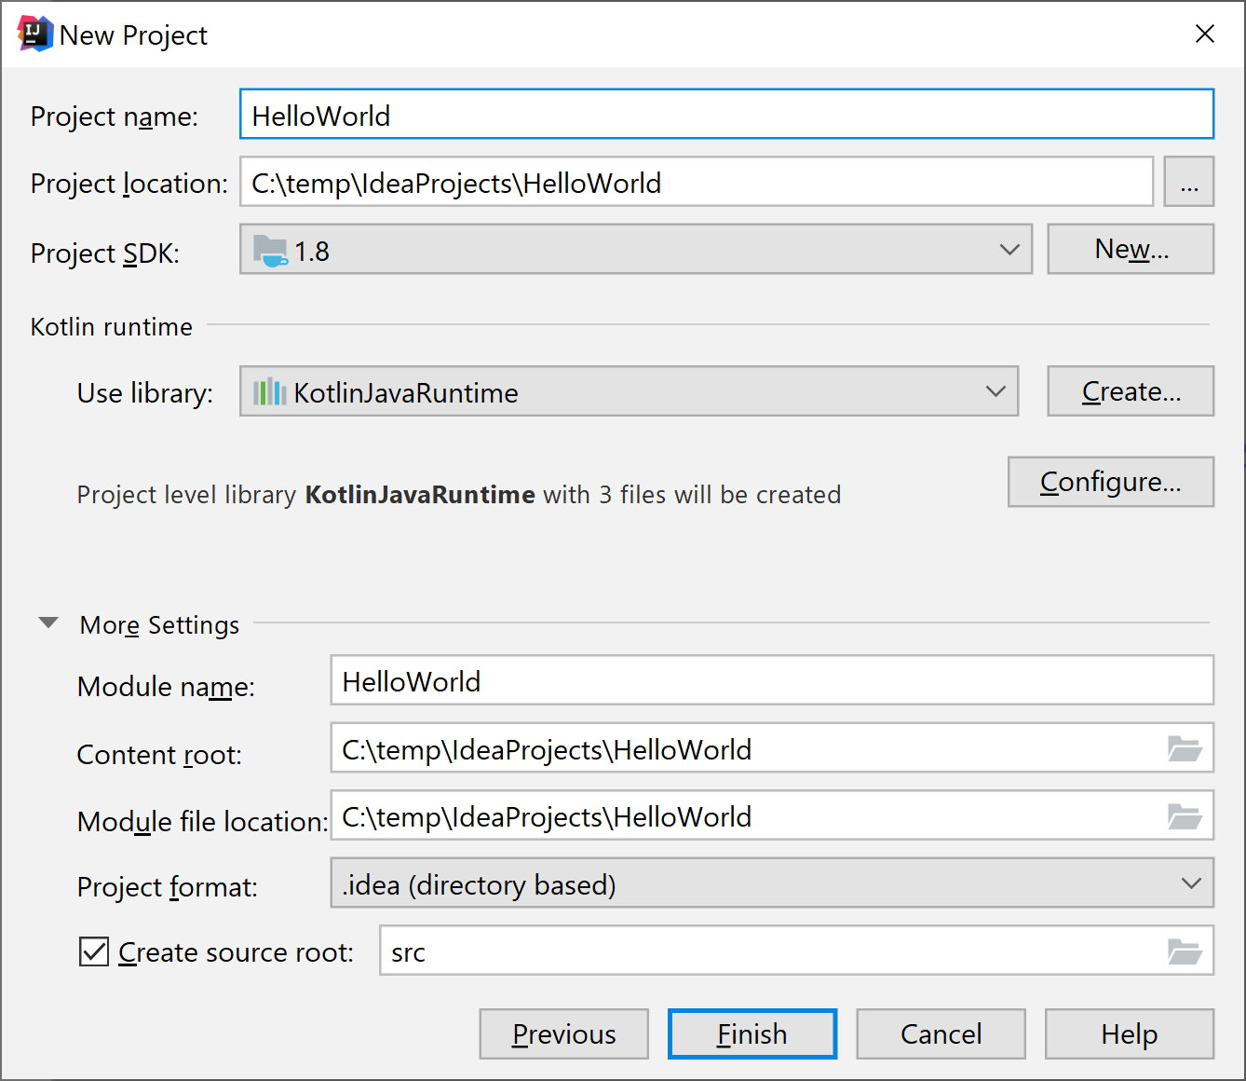Open the Project SDK dropdown

(1009, 249)
